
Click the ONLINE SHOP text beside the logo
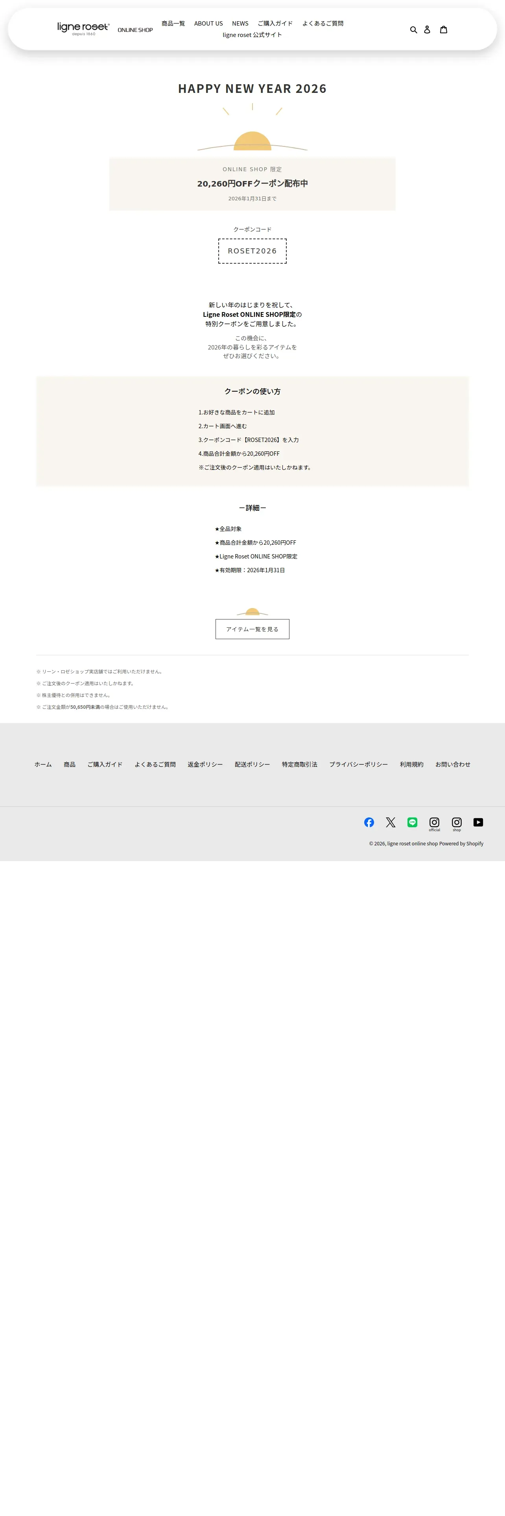point(135,30)
